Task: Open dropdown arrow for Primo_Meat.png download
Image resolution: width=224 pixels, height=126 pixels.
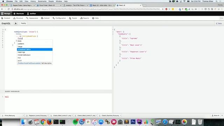Action: pos(23,115)
